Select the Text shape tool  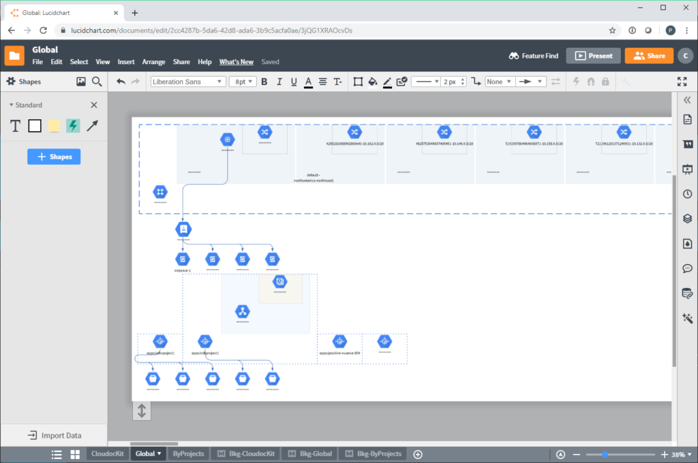coord(15,127)
